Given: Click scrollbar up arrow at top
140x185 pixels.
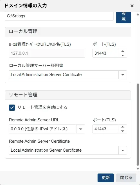Looking at the screenshot, I should [138, 15].
